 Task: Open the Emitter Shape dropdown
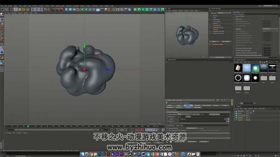[183, 114]
